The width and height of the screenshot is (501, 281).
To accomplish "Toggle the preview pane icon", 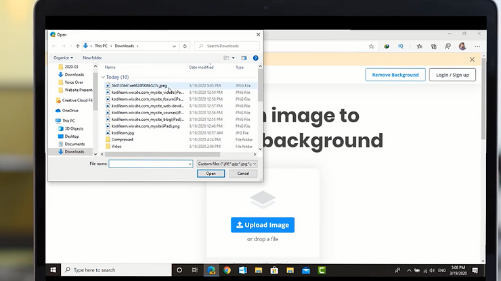I will 244,58.
